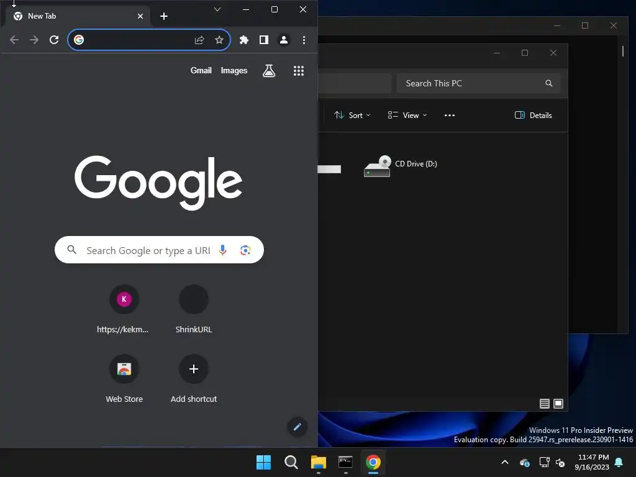Image resolution: width=636 pixels, height=477 pixels.
Task: Reload the page in Chrome
Action: click(54, 40)
